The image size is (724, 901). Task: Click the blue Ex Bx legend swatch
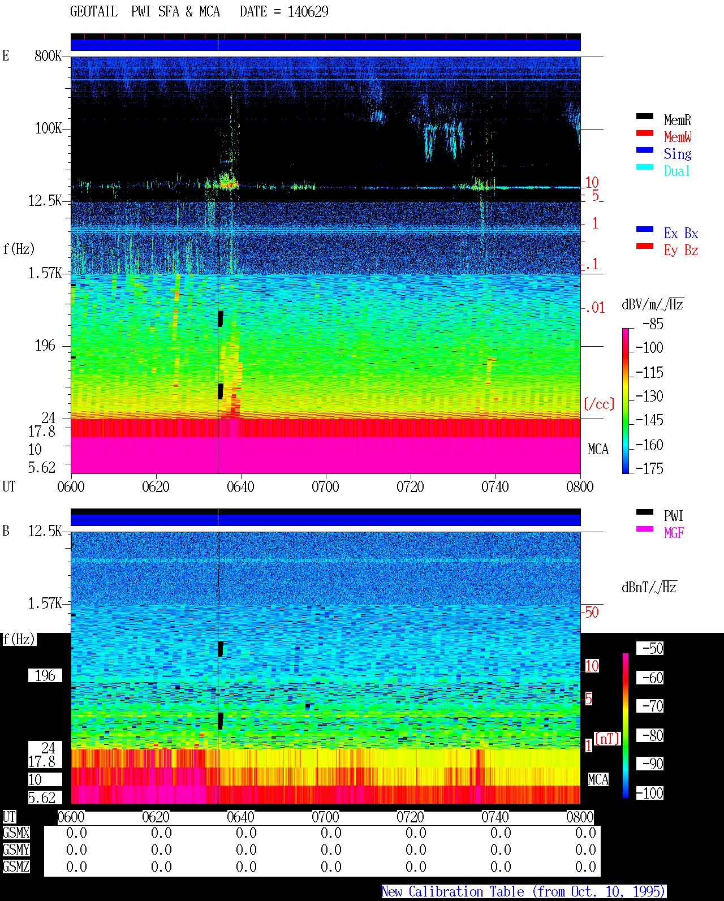pos(644,229)
